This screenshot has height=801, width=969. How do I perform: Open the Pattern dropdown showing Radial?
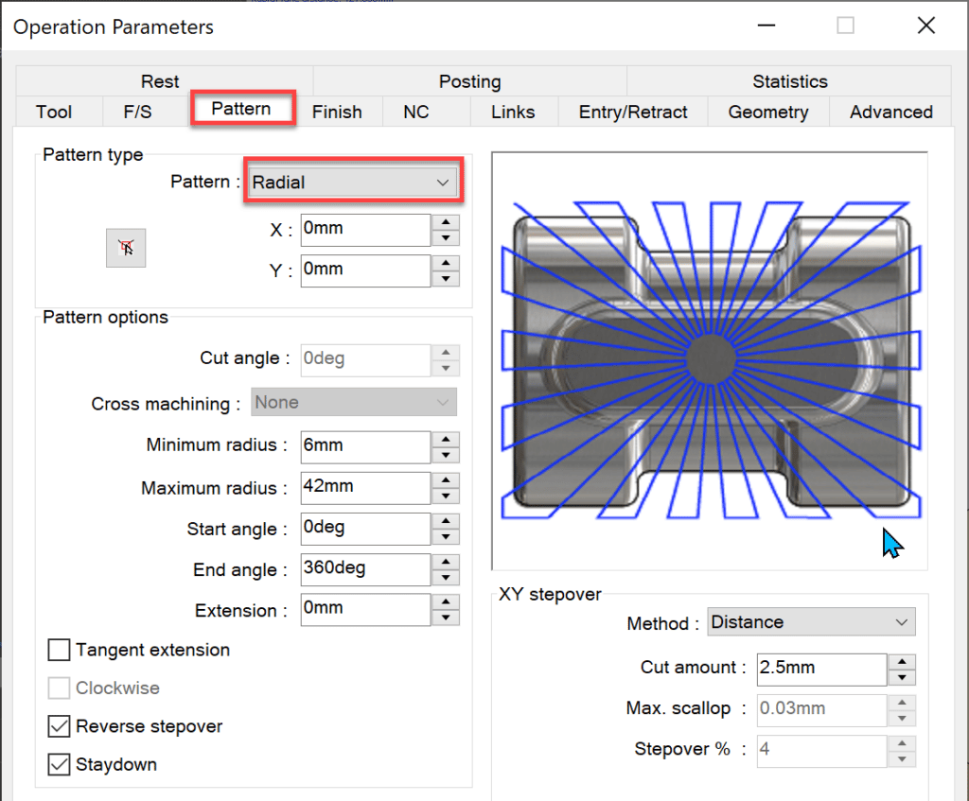pyautogui.click(x=353, y=182)
